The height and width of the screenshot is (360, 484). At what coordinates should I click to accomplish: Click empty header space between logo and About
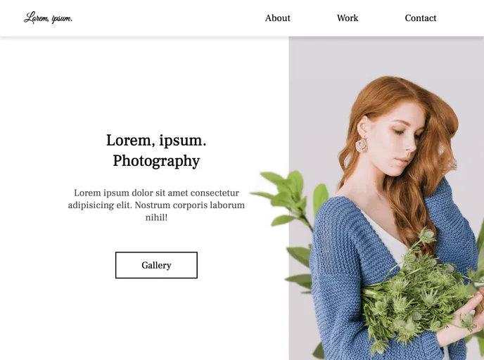[168, 18]
